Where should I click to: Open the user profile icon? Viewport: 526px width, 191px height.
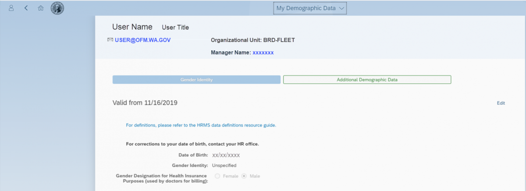click(x=12, y=8)
